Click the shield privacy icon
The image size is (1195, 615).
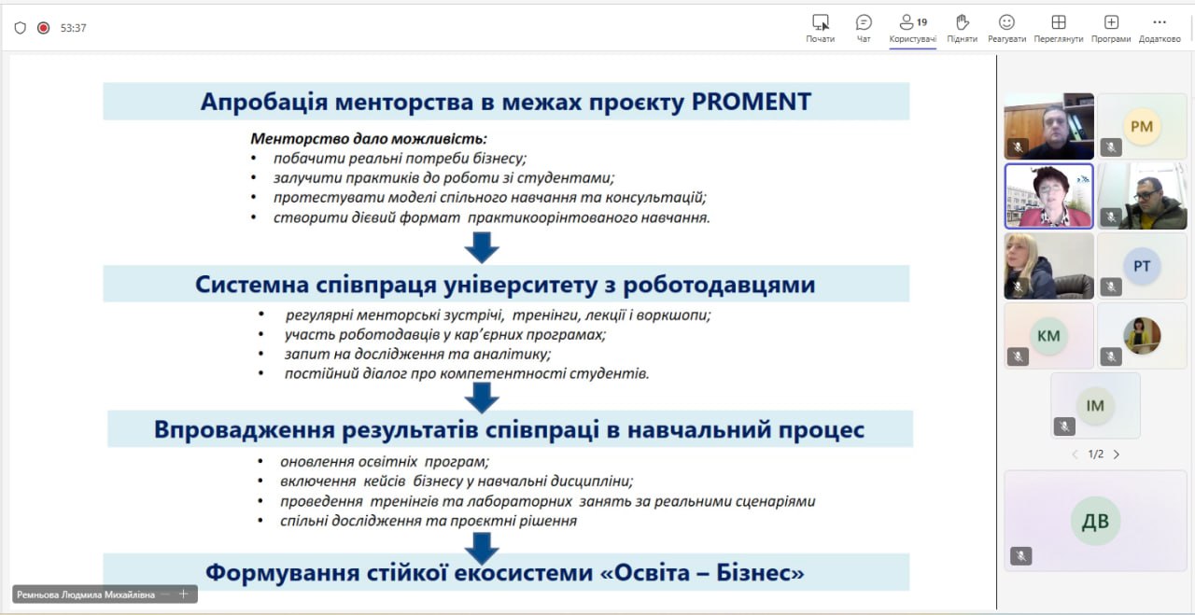point(21,28)
